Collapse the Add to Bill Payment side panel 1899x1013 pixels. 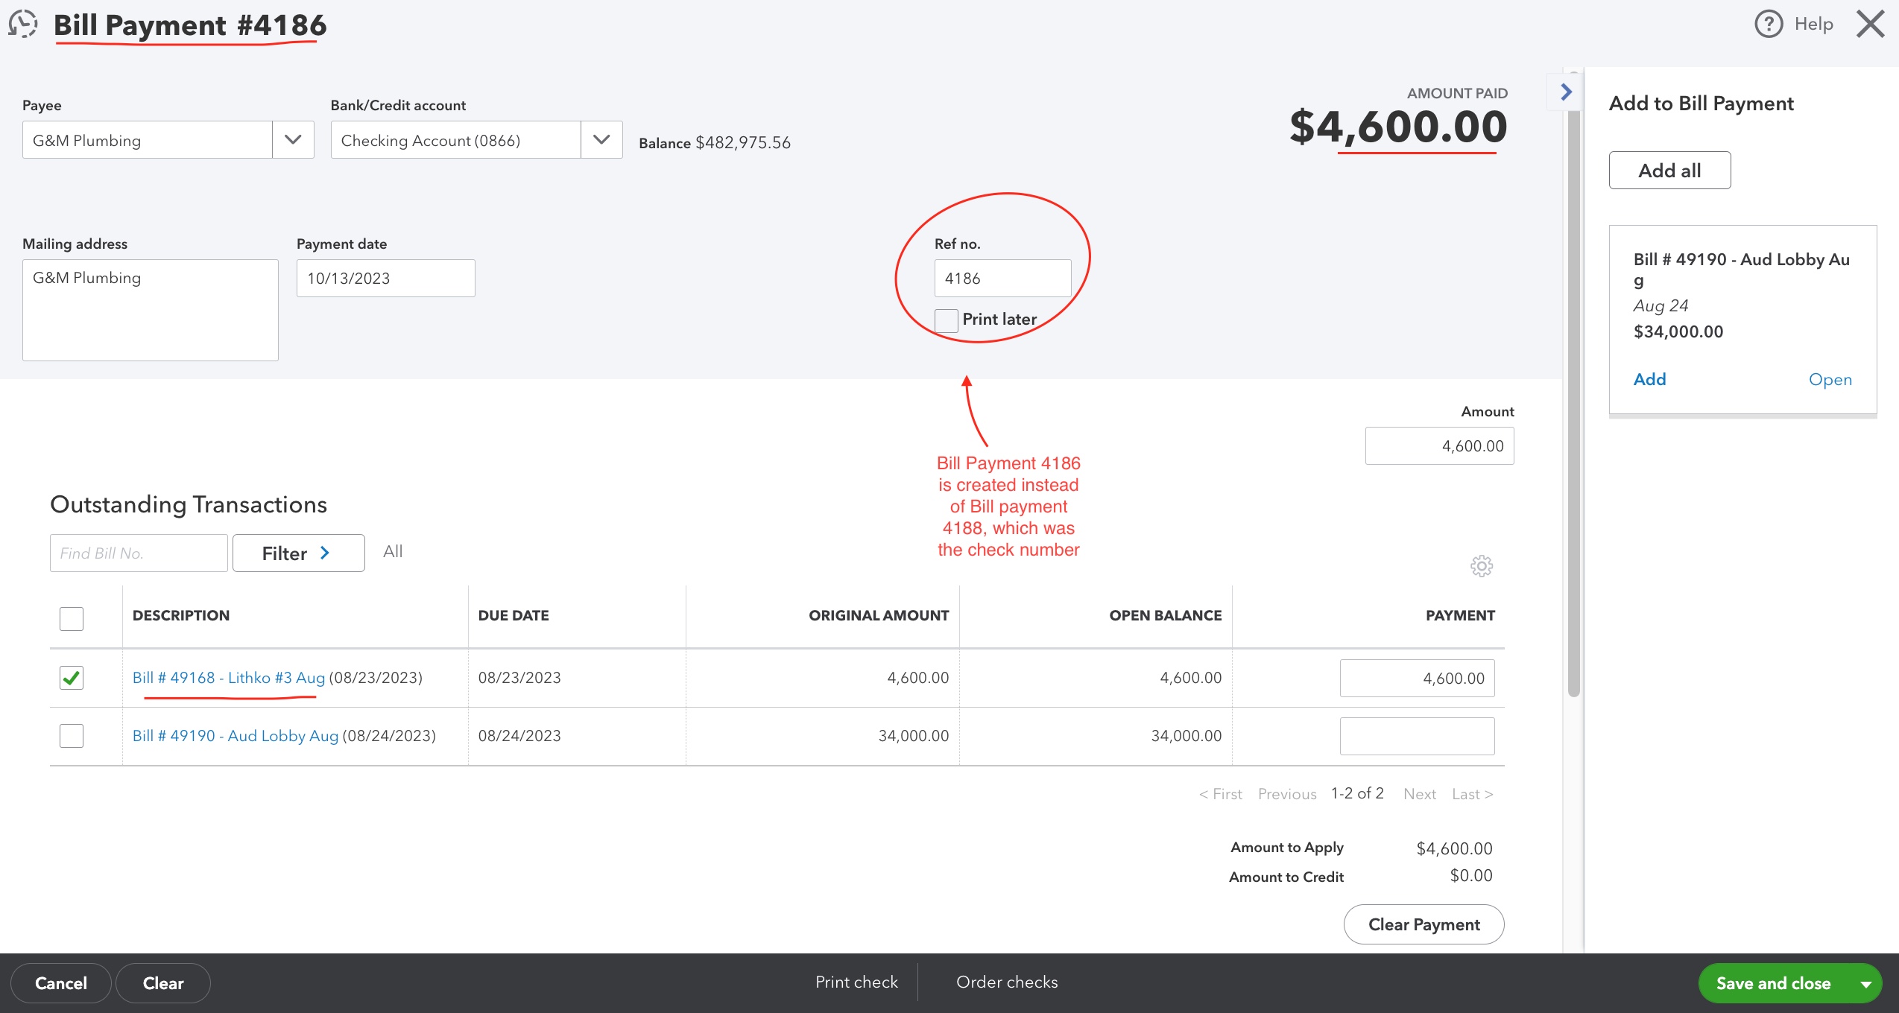click(1566, 92)
